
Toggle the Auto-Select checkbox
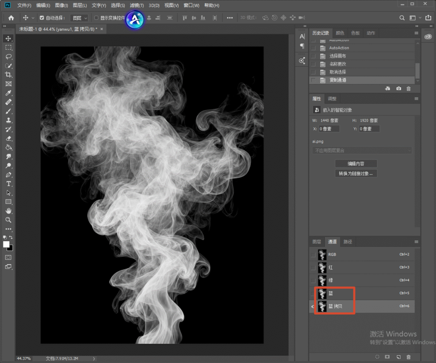click(x=42, y=18)
